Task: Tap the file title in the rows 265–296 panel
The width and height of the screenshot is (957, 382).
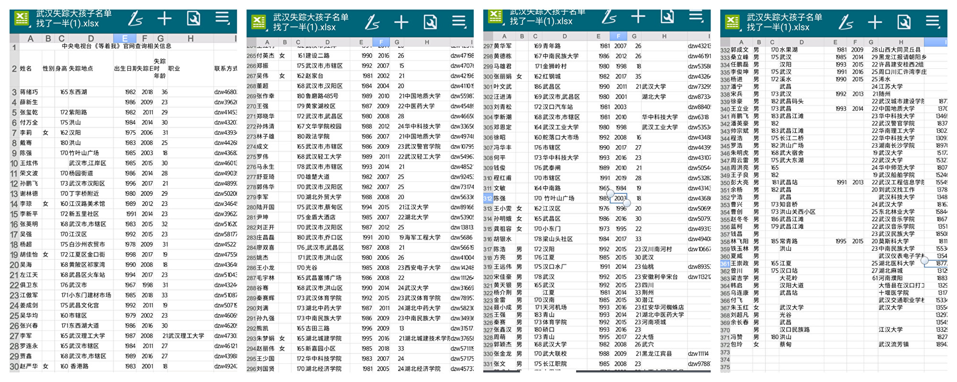Action: (x=311, y=22)
